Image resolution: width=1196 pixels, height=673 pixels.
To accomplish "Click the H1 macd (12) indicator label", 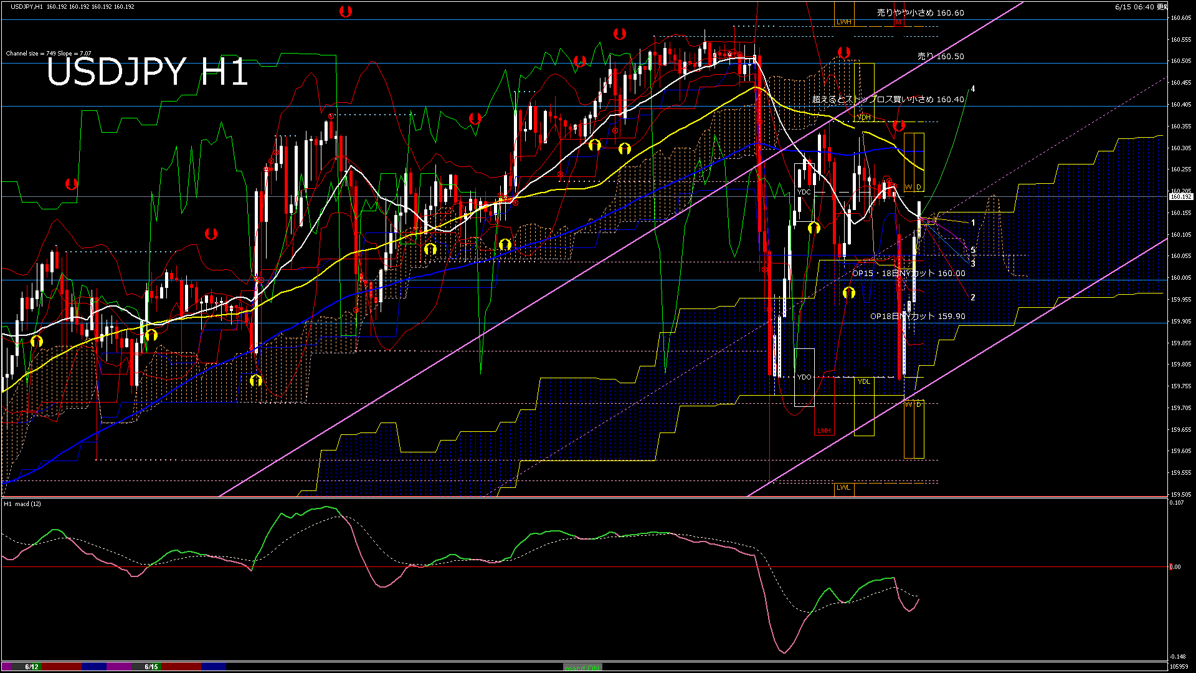I will (22, 504).
